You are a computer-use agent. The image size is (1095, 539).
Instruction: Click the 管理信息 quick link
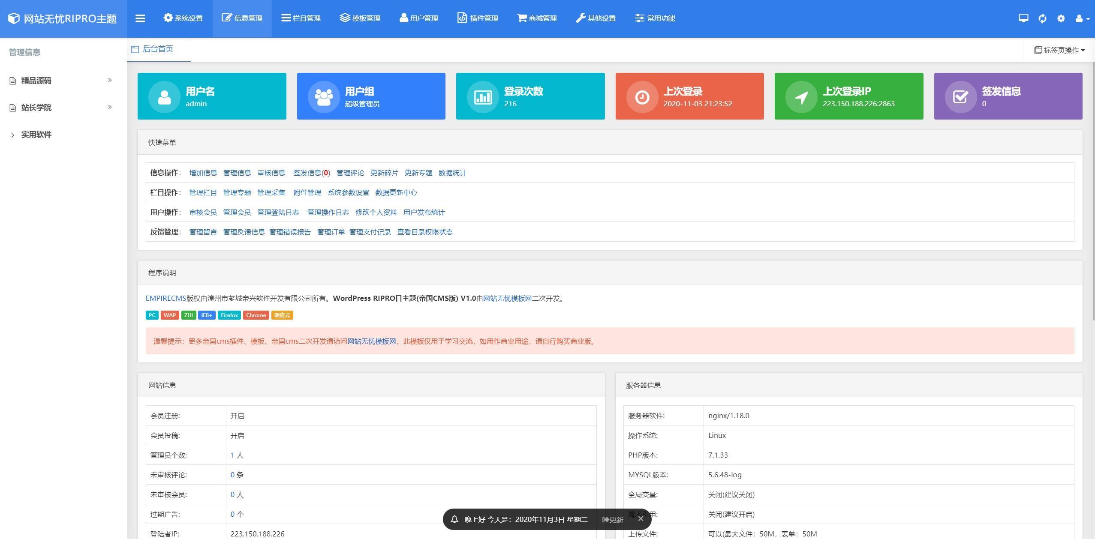(237, 173)
